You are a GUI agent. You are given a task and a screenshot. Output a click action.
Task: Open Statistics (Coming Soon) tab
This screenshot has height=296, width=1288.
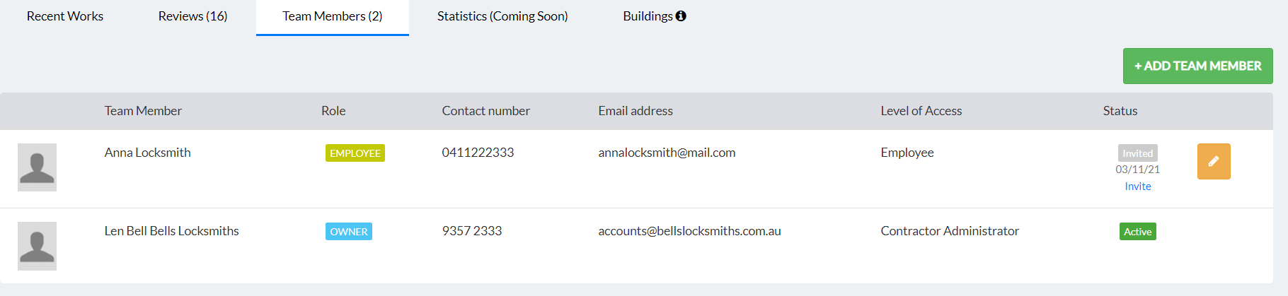(x=502, y=16)
